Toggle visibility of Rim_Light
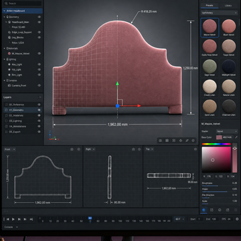The height and width of the screenshot is (241, 241). point(39,75)
